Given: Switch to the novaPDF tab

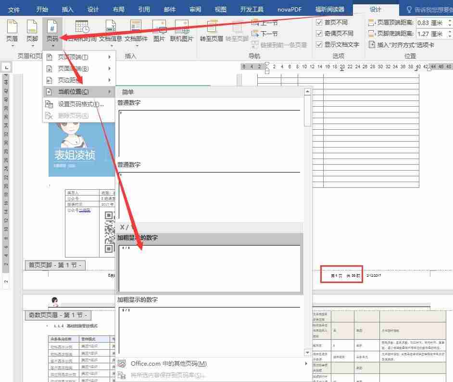Looking at the screenshot, I should [x=289, y=9].
